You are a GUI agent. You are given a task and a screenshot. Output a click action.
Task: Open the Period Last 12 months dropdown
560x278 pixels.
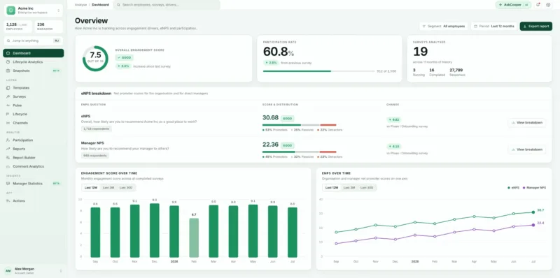click(494, 27)
